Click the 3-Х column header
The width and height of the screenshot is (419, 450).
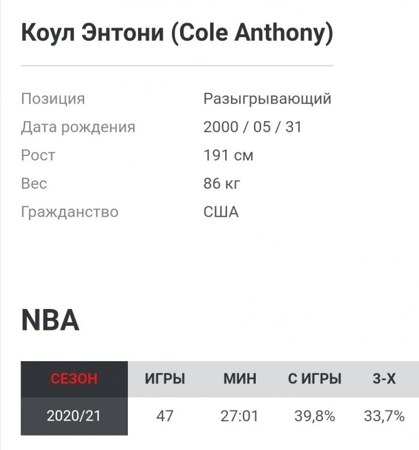pos(384,379)
